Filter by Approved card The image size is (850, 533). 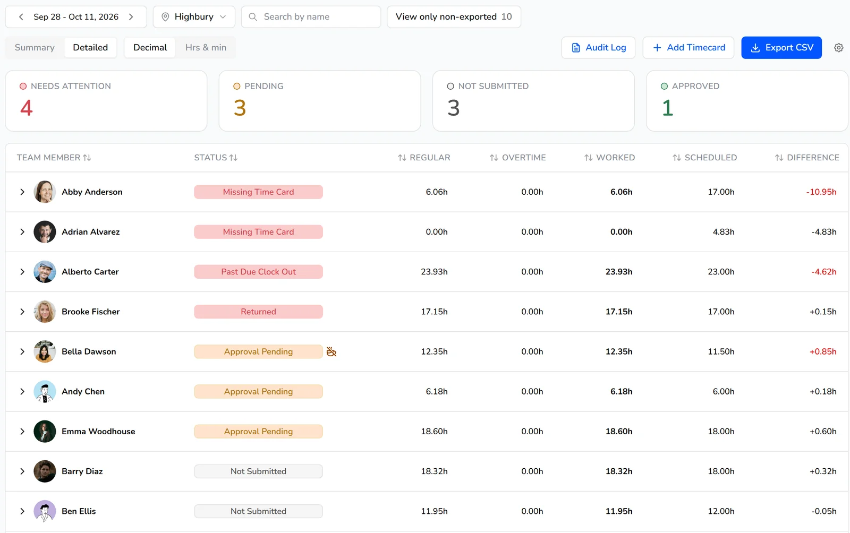coord(747,101)
